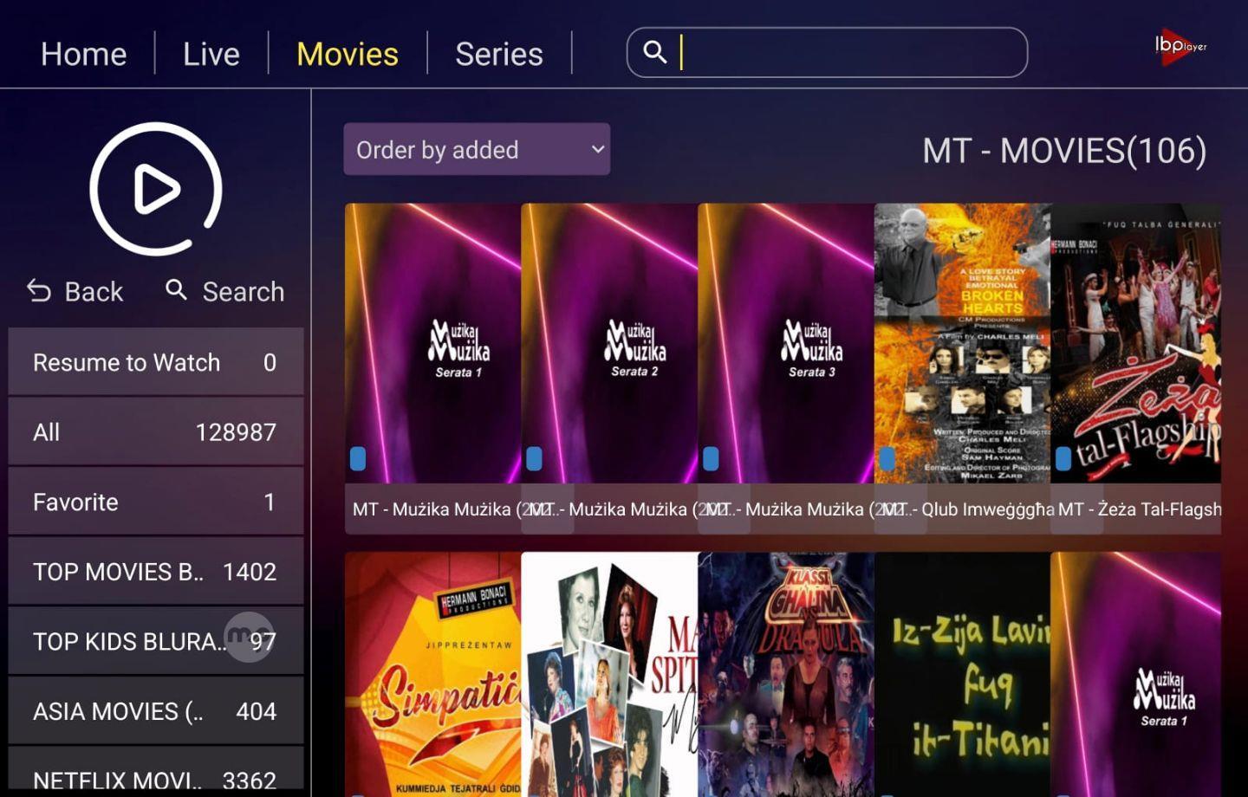Screen dimensions: 1248x797
Task: Open the Simpatici movie poster
Action: click(x=433, y=674)
